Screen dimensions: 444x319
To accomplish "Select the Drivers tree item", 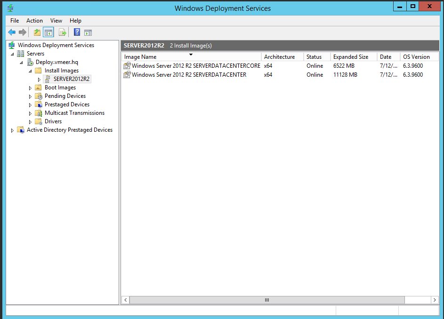I will point(53,121).
